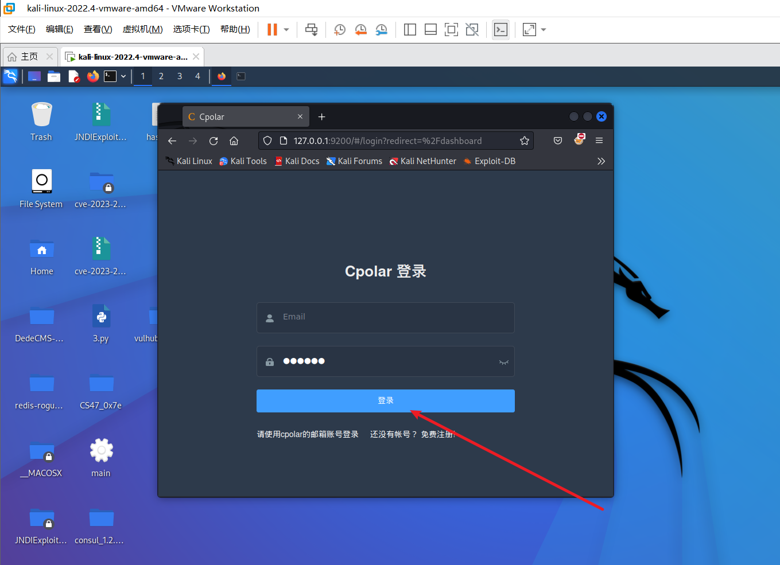Viewport: 780px width, 565px height.
Task: Expand the terminal launcher dropdown arrow
Action: (123, 76)
